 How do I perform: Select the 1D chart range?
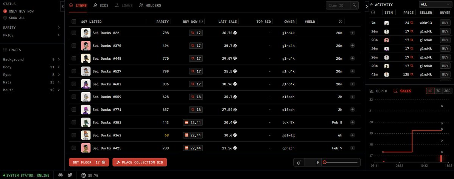coord(430,91)
